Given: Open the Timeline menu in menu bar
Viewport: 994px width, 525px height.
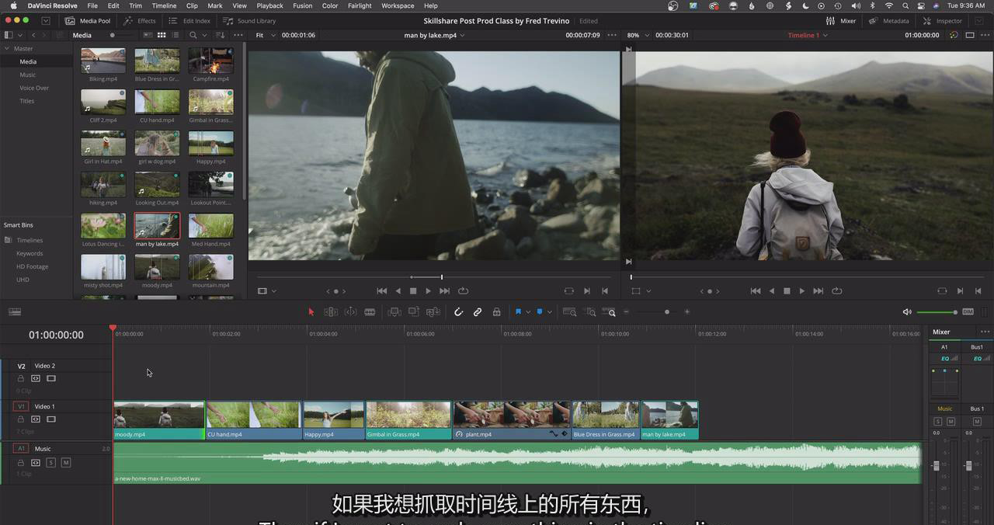Looking at the screenshot, I should pos(164,5).
